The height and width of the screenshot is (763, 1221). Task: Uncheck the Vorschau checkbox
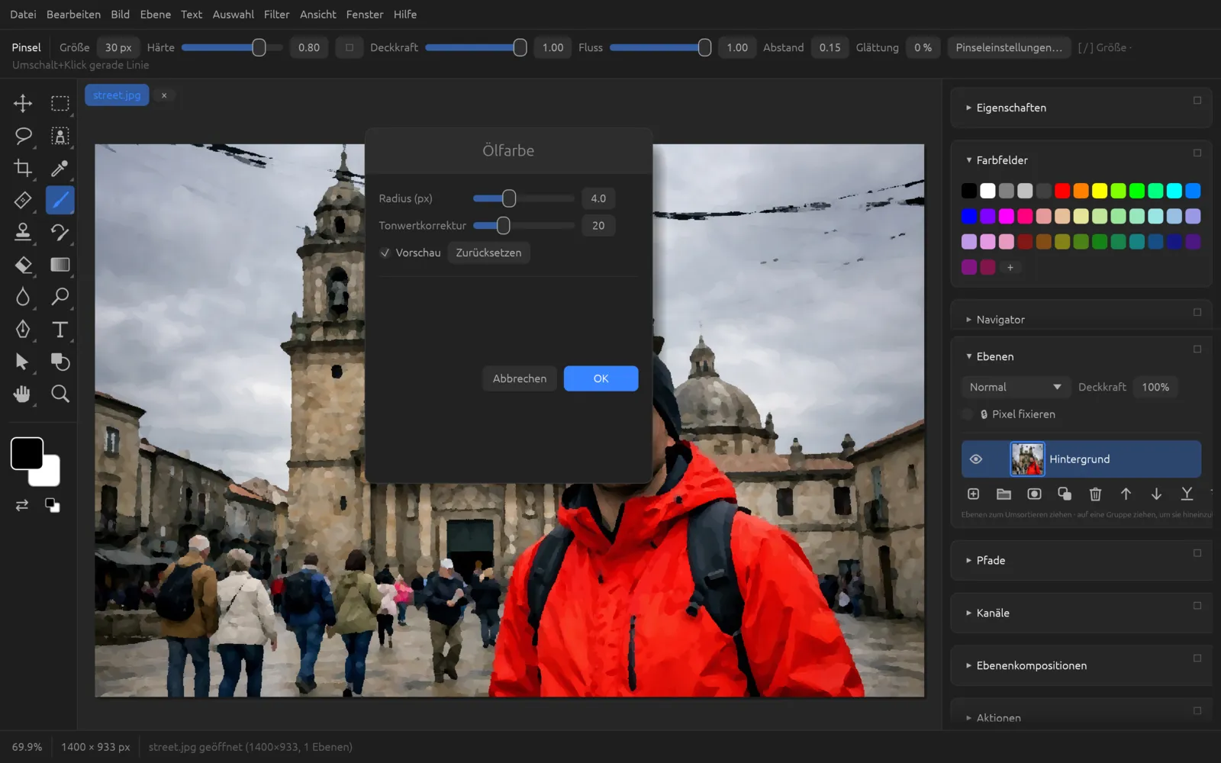tap(385, 253)
